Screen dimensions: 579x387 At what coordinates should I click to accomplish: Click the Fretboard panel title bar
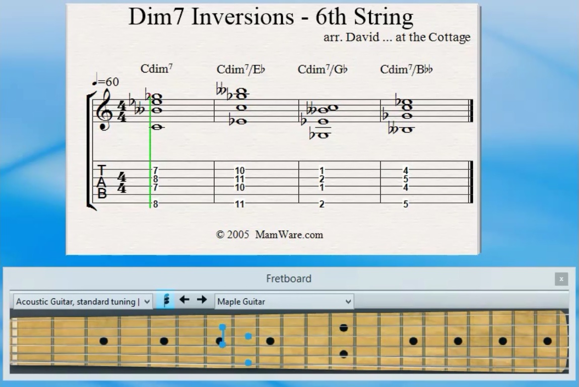pos(288,278)
